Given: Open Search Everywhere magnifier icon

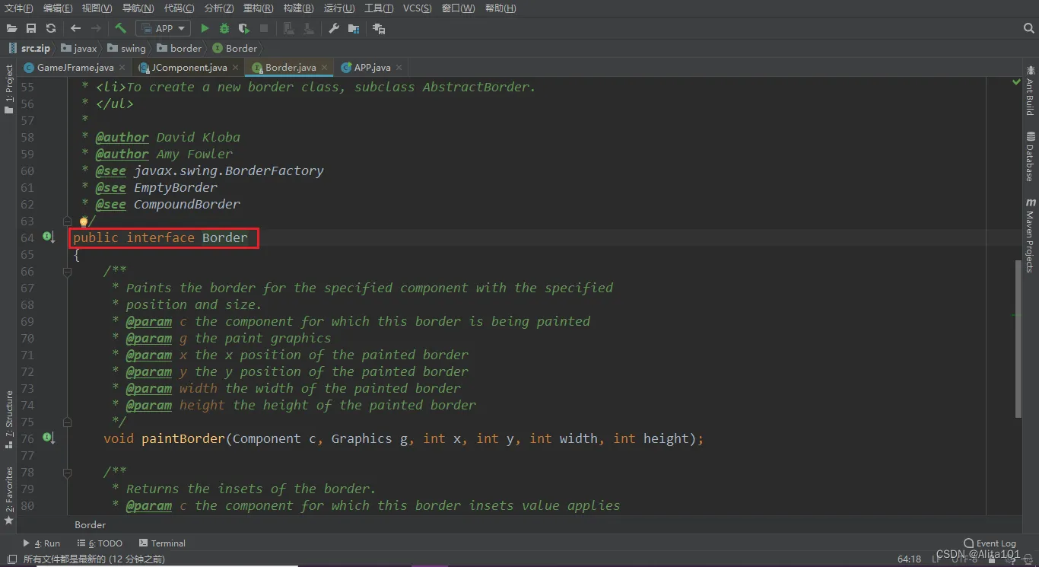Looking at the screenshot, I should [x=1029, y=28].
